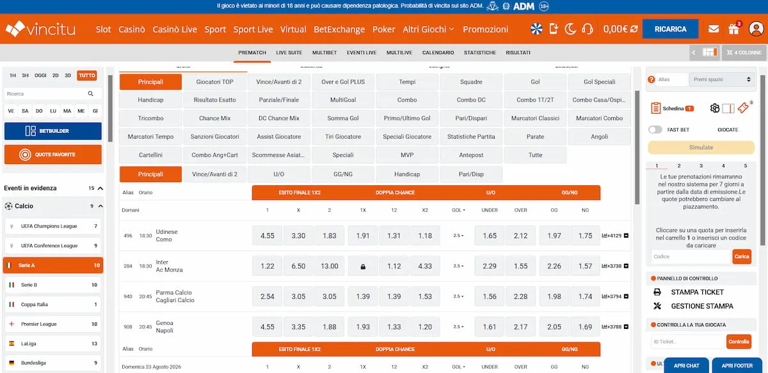Click the Carica button
768x373 pixels.
(x=741, y=256)
